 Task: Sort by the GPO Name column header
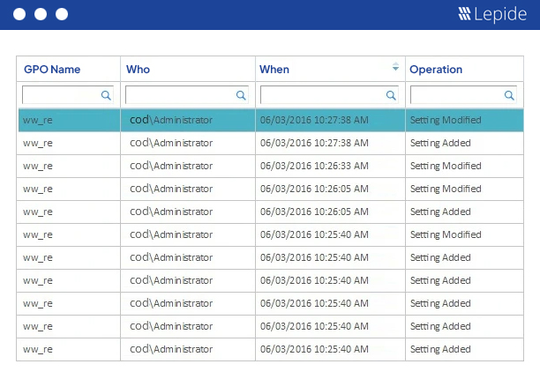pyautogui.click(x=52, y=70)
